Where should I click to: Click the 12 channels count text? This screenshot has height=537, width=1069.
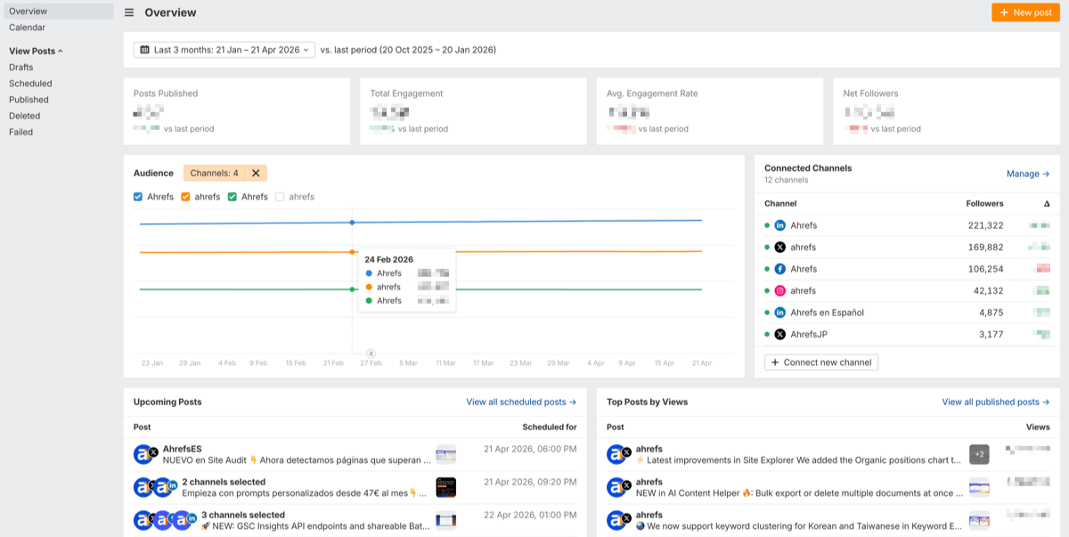coord(787,180)
